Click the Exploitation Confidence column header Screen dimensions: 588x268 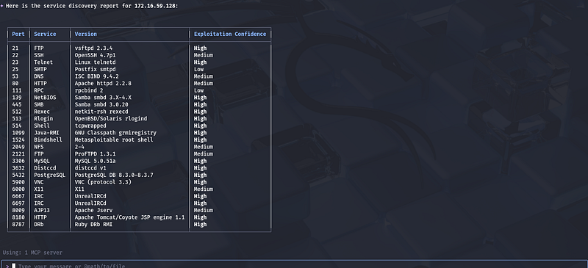pyautogui.click(x=230, y=34)
